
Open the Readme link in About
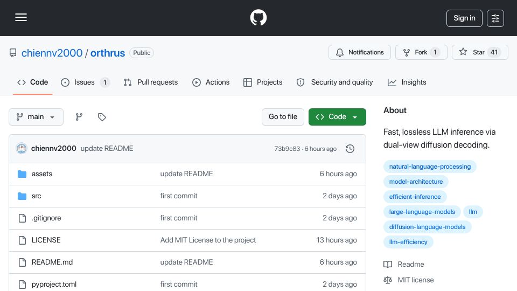(411, 264)
